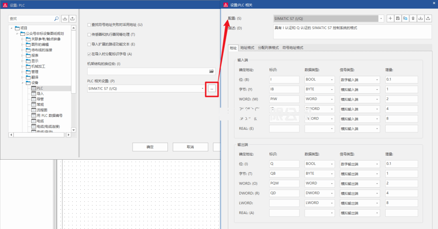
Task: Click the settings tree scrollbar down arrow
Action: pos(73,130)
